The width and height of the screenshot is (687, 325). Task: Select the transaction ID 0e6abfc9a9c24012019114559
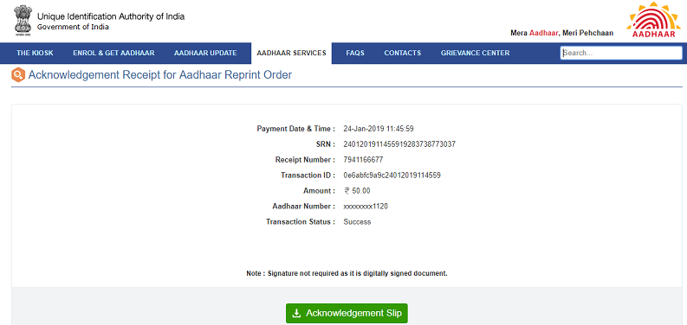point(392,175)
